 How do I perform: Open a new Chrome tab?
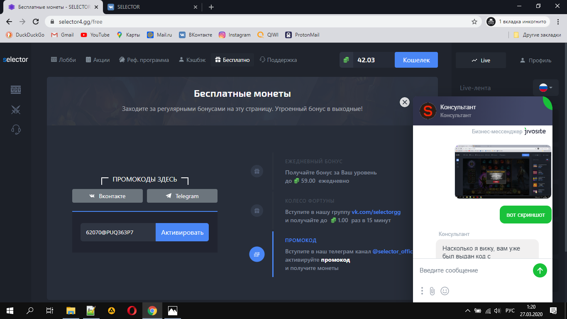[211, 7]
